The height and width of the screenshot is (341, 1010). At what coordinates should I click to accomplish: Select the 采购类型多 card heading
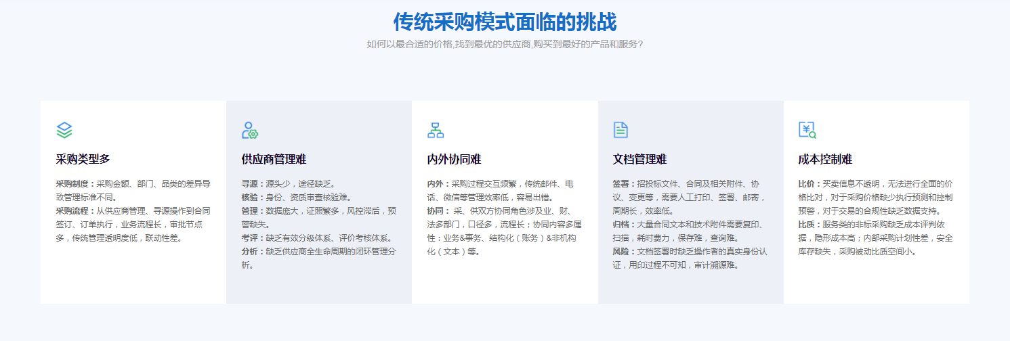point(83,160)
